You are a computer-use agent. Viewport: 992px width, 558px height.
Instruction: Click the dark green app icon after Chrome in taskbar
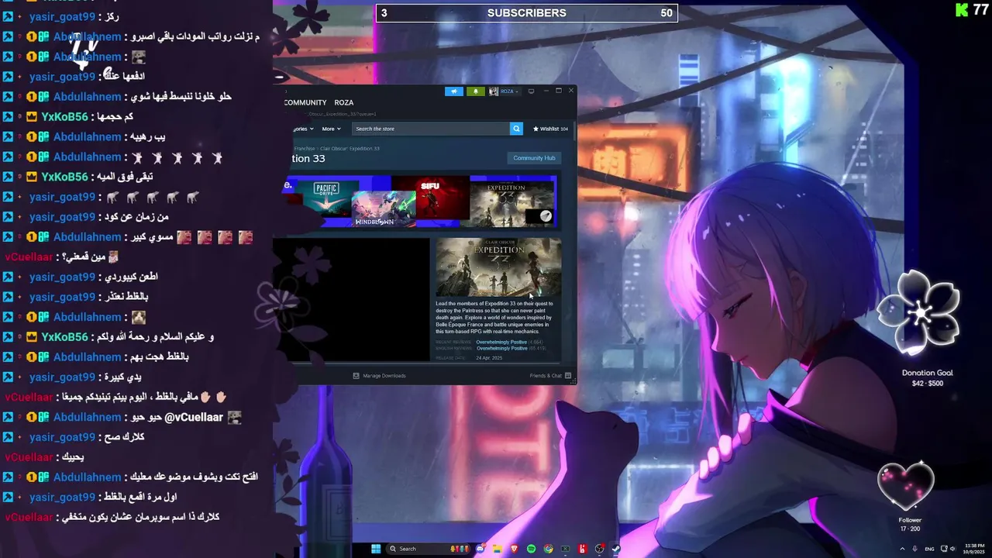[565, 549]
